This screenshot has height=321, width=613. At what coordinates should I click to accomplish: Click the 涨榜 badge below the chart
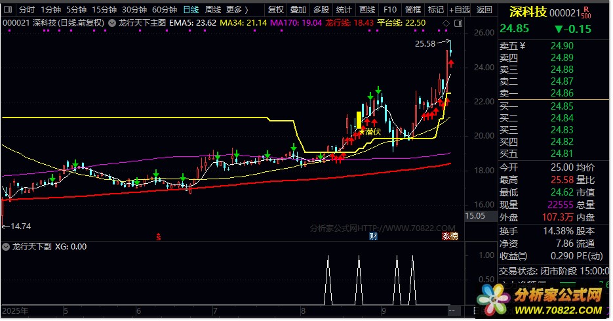coord(450,236)
